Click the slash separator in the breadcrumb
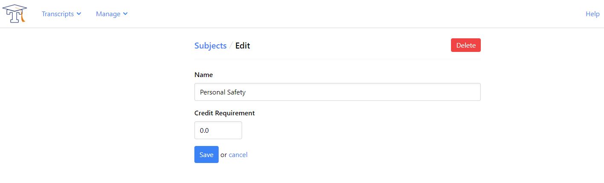The height and width of the screenshot is (183, 604). tap(231, 46)
